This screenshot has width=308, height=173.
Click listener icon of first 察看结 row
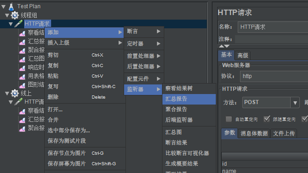[22, 33]
